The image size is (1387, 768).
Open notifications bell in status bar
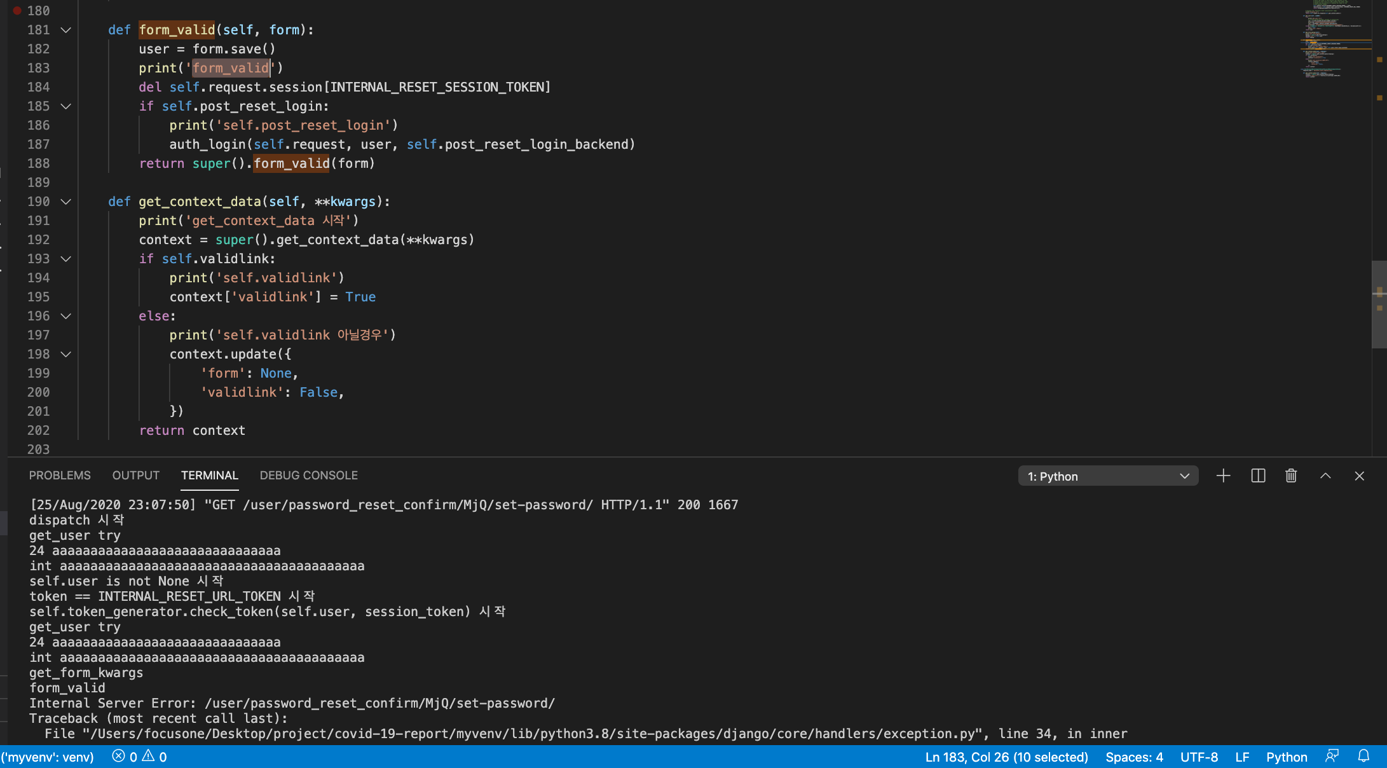[x=1363, y=757]
